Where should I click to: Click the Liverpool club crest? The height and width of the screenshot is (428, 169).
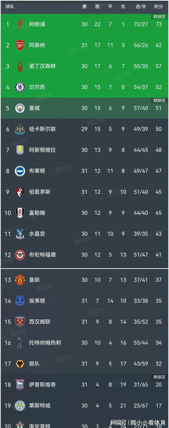pyautogui.click(x=20, y=24)
